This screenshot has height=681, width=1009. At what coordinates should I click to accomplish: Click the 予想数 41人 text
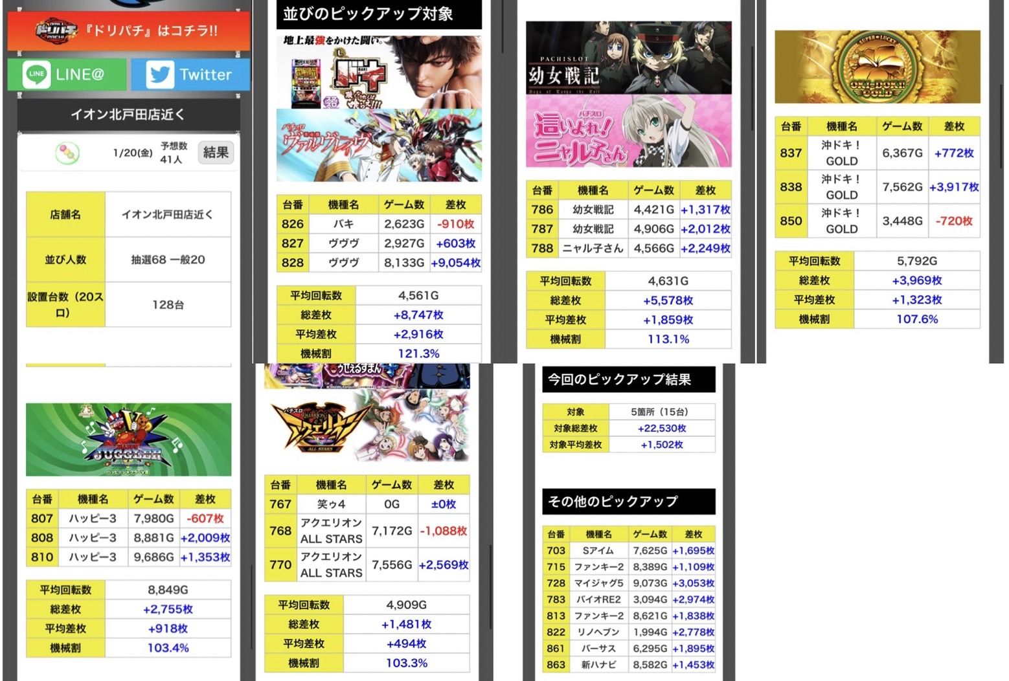tap(174, 153)
